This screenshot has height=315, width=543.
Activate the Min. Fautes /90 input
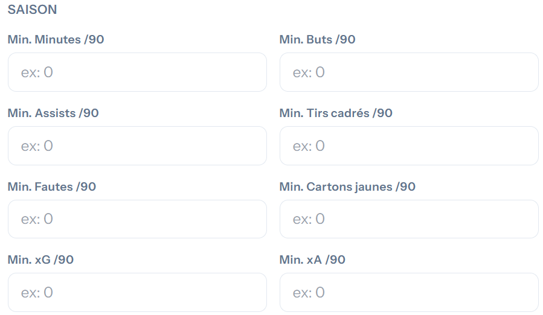click(x=137, y=219)
